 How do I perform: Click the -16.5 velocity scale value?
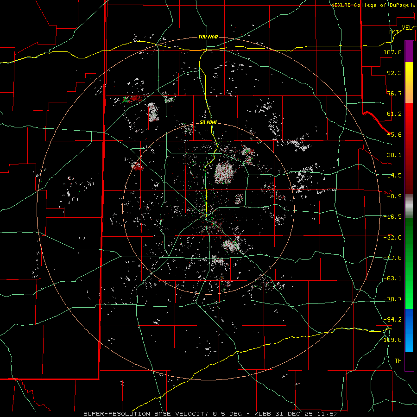392,217
